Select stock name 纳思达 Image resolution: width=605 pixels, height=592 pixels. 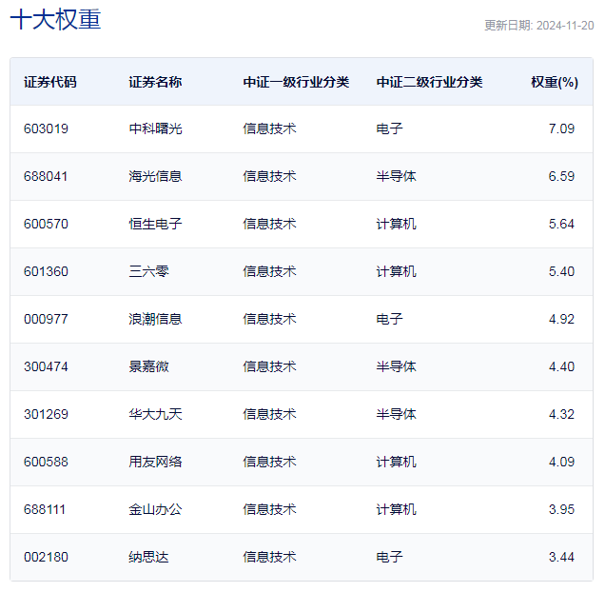(x=148, y=557)
